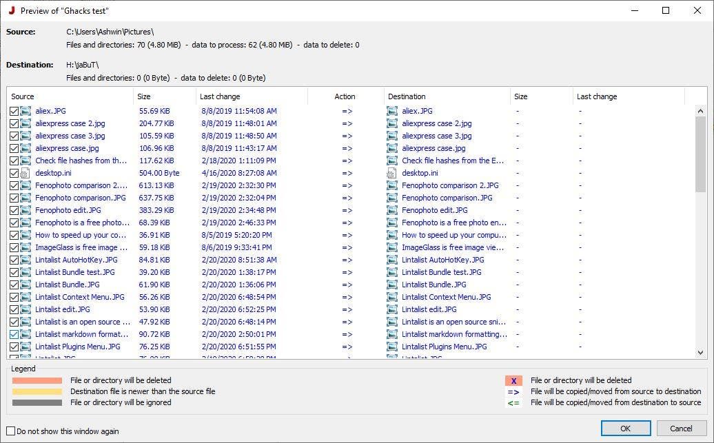Toggle checkbox for desktop.ini

[x=14, y=173]
